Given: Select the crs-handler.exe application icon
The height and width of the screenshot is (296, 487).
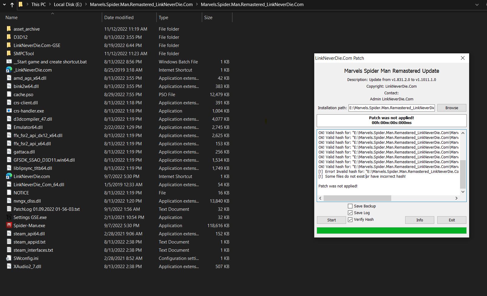Looking at the screenshot, I should (9, 111).
